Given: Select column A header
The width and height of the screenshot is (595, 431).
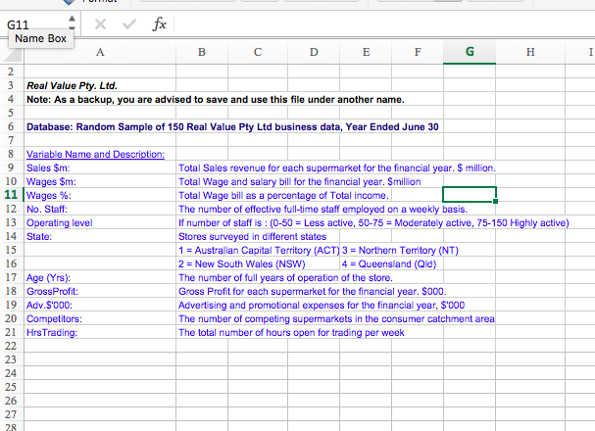Looking at the screenshot, I should click(100, 52).
